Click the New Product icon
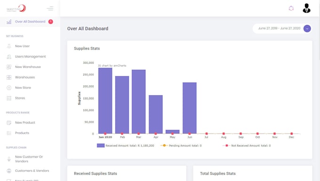Image resolution: width=320 pixels, height=181 pixels. point(9,123)
